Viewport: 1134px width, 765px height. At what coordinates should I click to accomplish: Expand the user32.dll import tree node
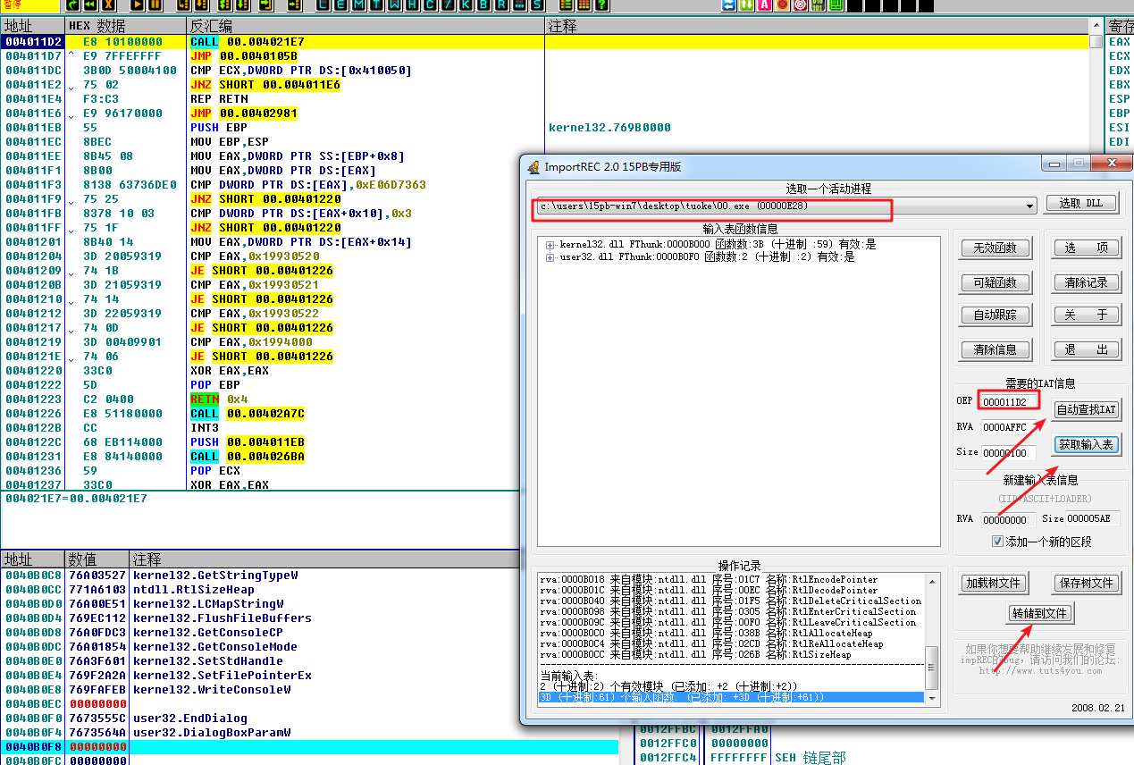(550, 257)
